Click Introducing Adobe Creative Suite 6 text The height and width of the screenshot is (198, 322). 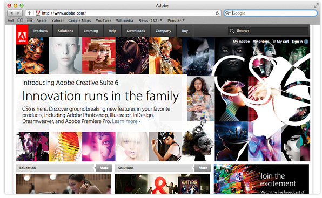(x=70, y=83)
